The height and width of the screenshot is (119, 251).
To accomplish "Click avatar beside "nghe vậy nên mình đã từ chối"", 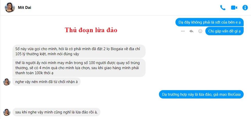I will coord(7,82).
